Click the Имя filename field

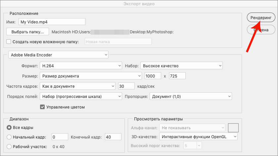[52, 22]
